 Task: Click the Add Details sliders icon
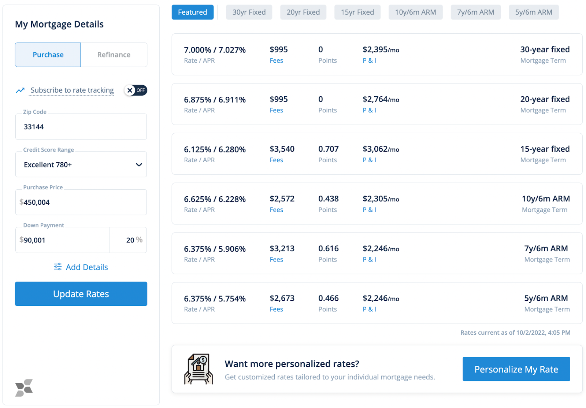[58, 267]
